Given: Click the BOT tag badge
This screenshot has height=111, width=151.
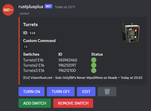Looking at the screenshot, I should (48, 6).
